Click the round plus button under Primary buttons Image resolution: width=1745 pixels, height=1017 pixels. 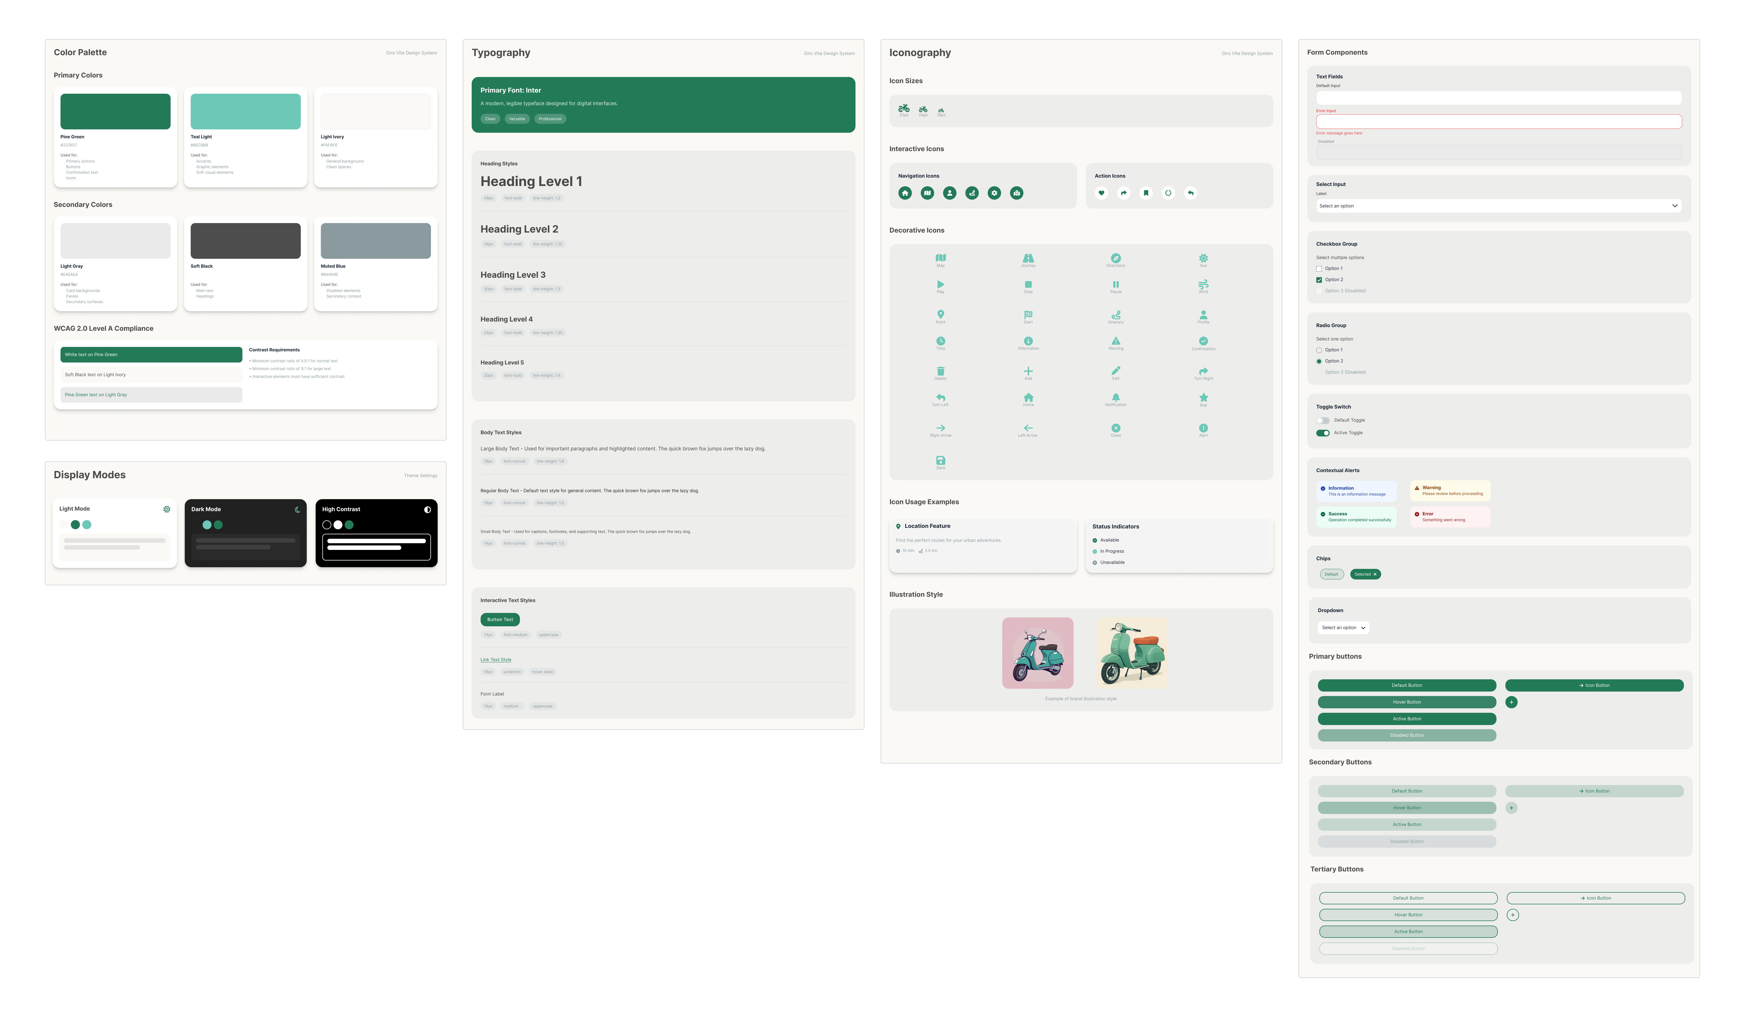[x=1512, y=702]
